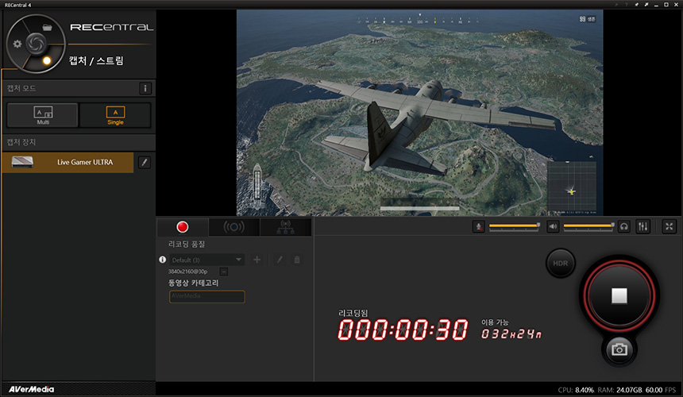Viewport: 683px width, 397px height.
Task: Click the capture mode info icon
Action: click(x=145, y=88)
